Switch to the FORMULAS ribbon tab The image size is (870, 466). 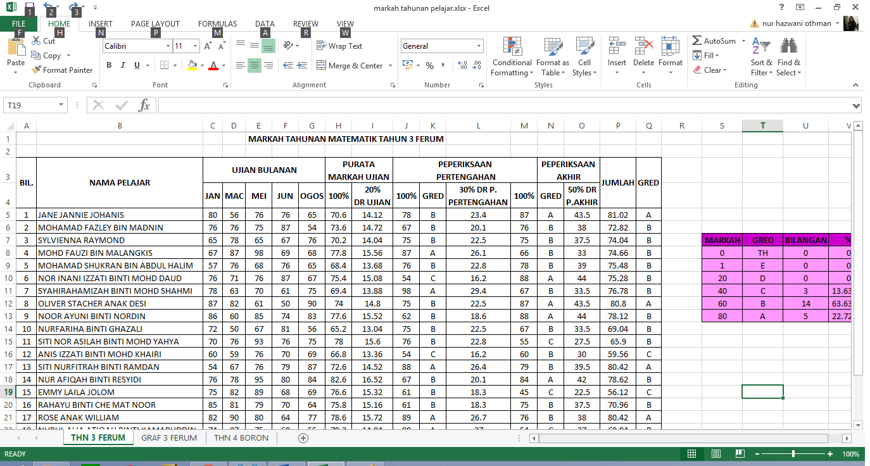(217, 23)
